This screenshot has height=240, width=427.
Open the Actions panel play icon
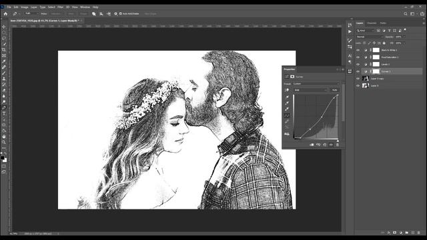point(350,31)
